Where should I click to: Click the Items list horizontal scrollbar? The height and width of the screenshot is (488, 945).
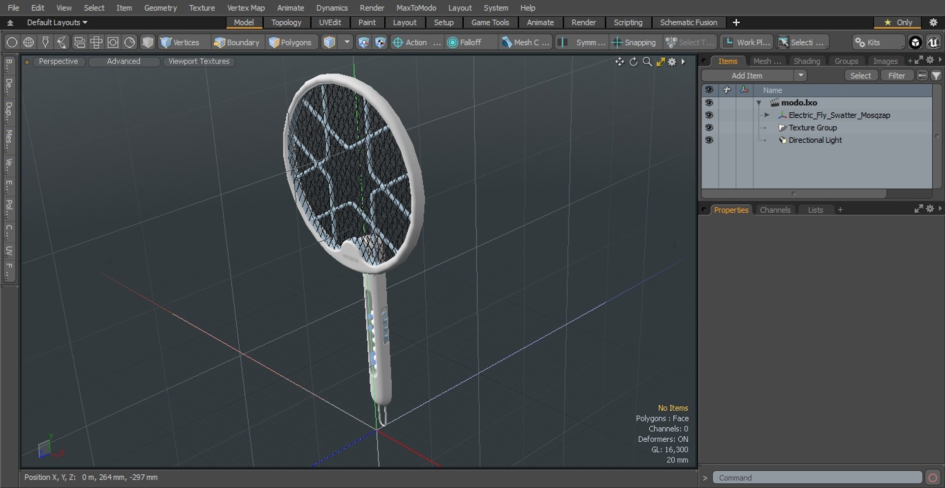point(793,194)
